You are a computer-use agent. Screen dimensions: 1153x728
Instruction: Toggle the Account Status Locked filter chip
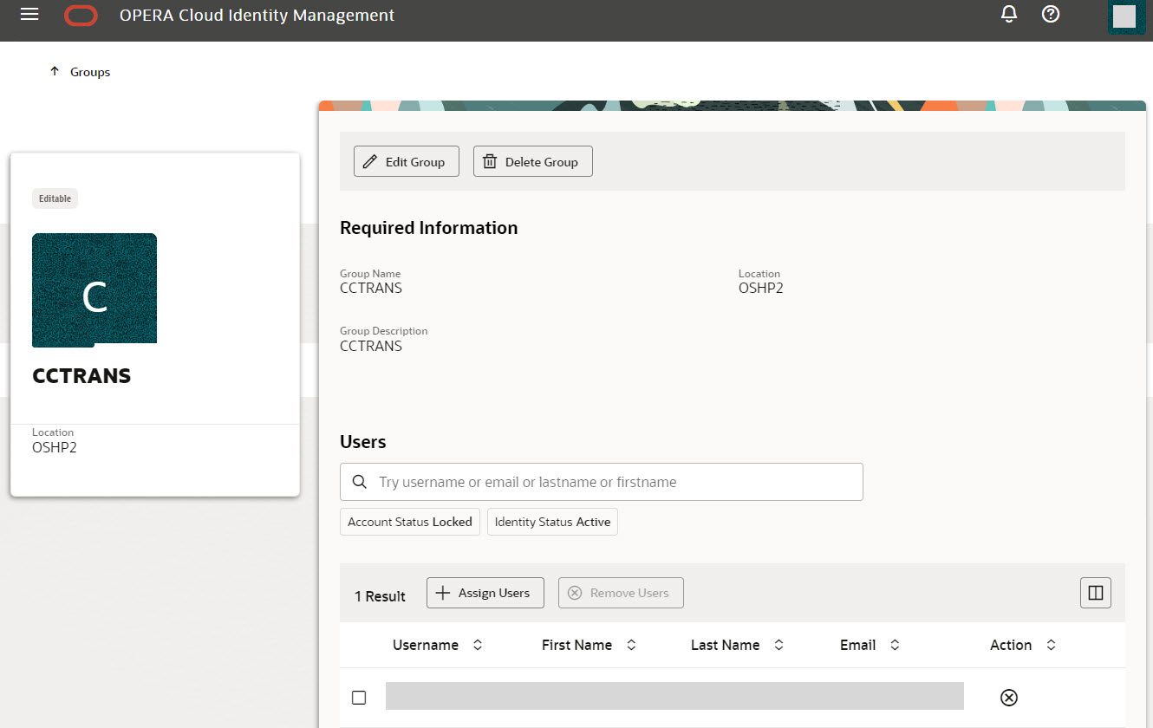tap(409, 522)
